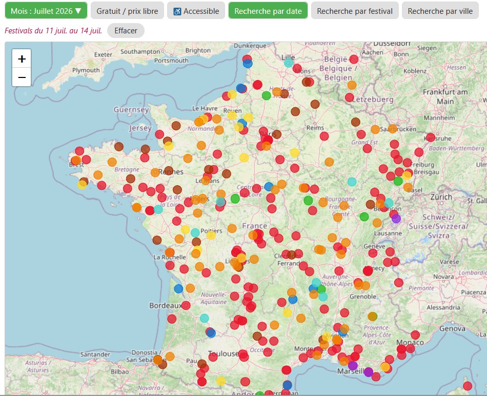Click the blue marker near Centre-Val de Loire
This screenshot has height=396, width=487.
[269, 187]
